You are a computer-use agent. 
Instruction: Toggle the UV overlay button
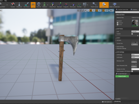pyautogui.click(x=85, y=5)
